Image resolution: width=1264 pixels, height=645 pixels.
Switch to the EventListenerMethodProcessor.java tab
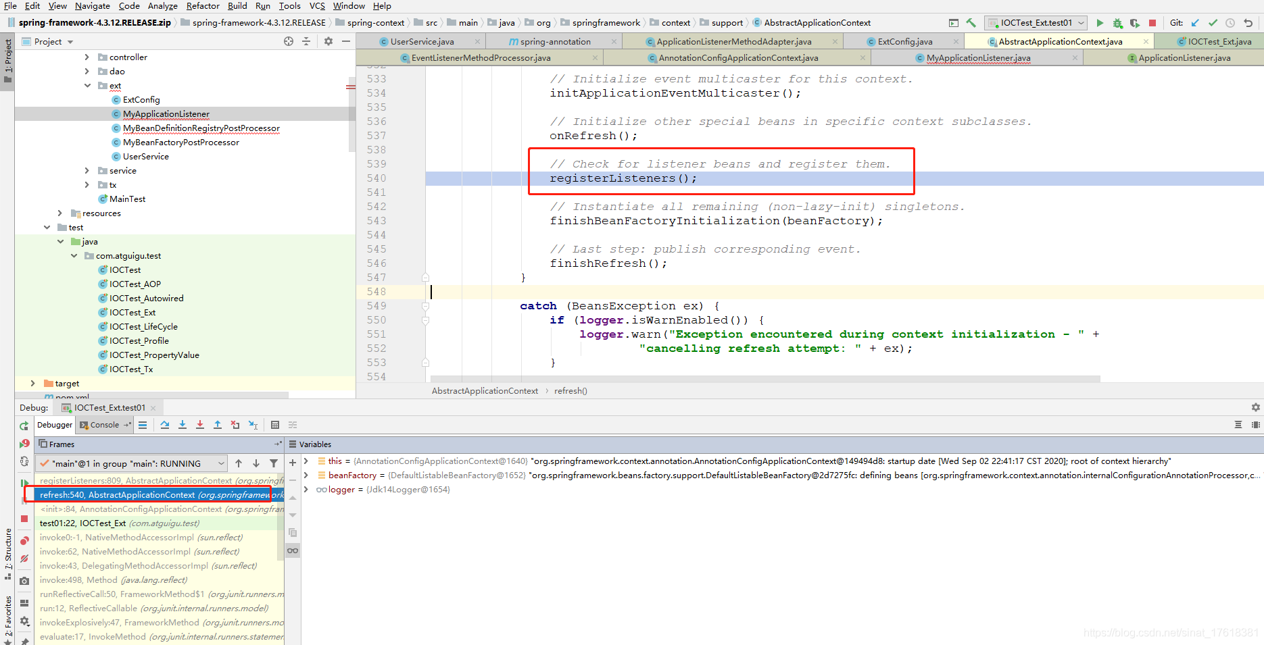pyautogui.click(x=481, y=58)
